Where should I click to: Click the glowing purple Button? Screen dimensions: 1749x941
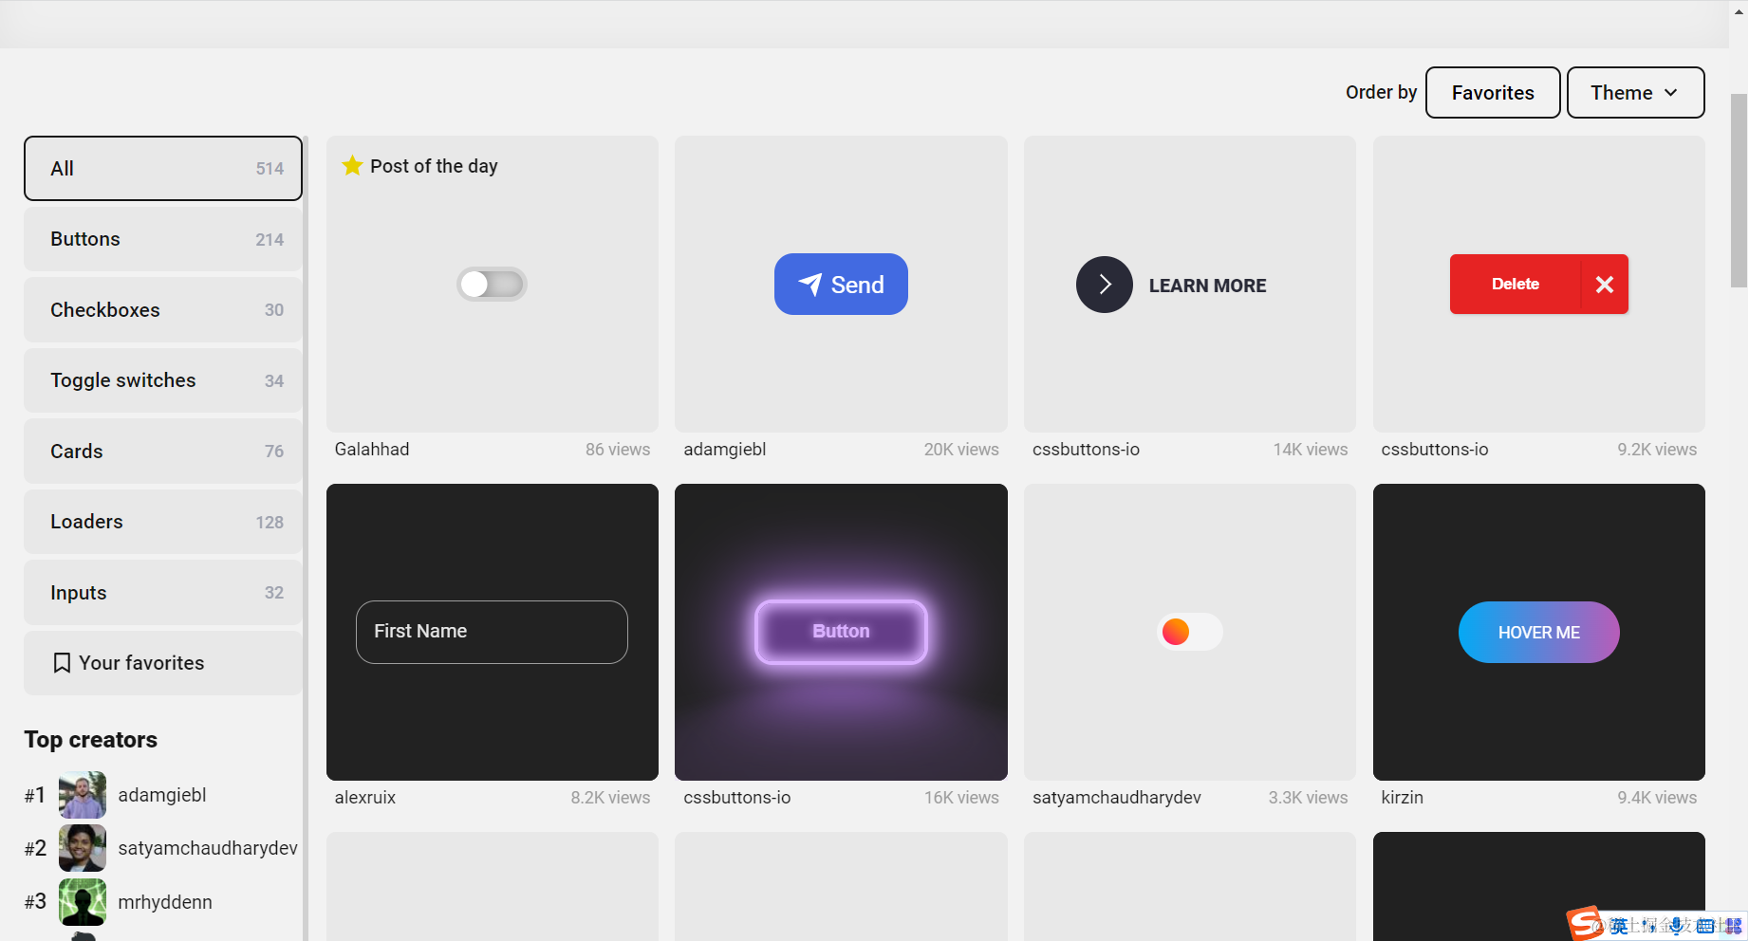841,632
